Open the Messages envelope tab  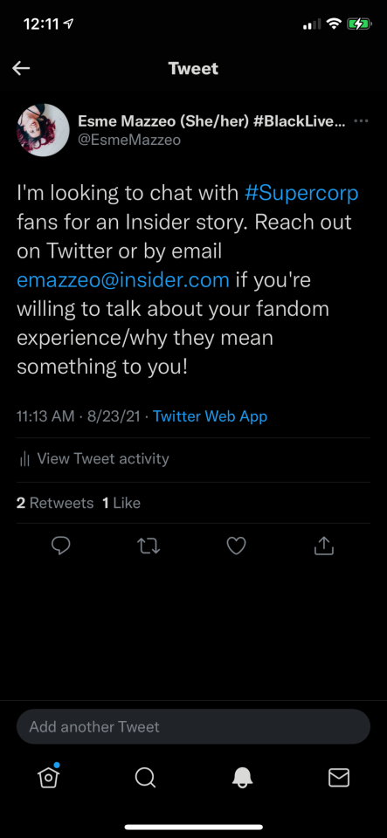click(x=339, y=778)
